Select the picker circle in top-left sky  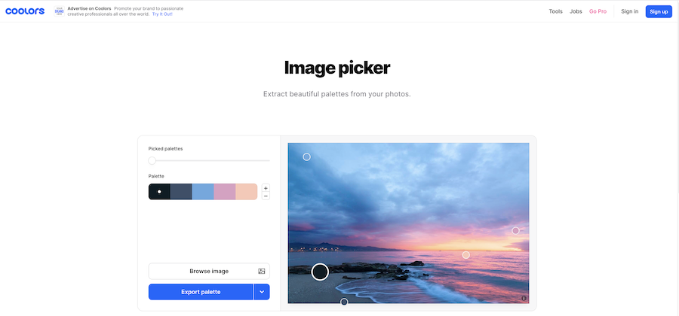306,156
